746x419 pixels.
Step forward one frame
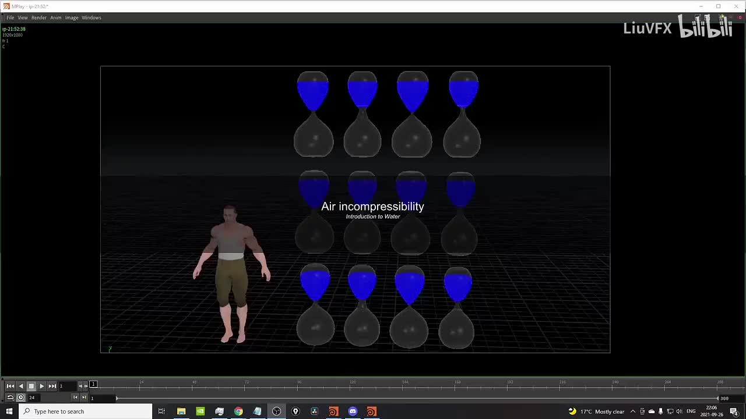point(86,386)
